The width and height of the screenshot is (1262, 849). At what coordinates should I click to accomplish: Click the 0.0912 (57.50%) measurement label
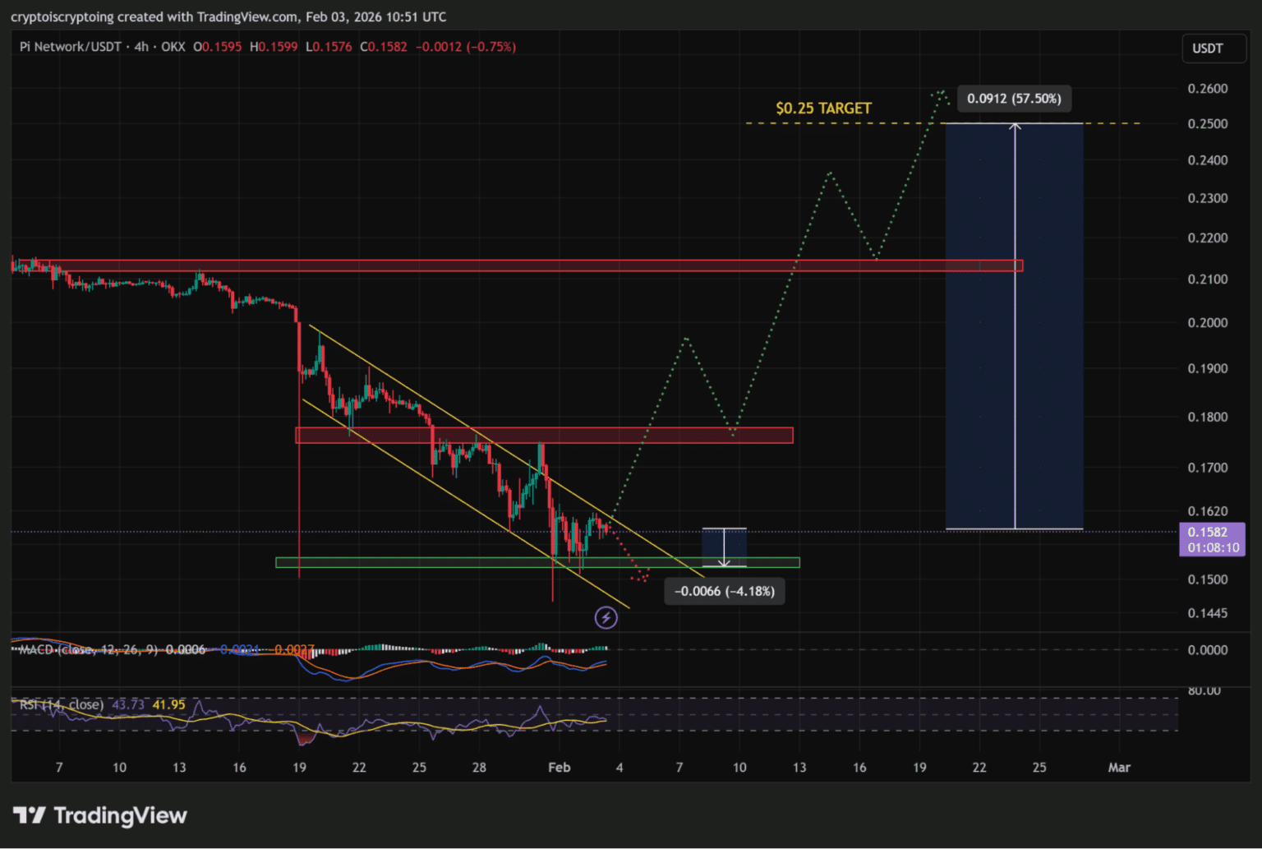point(1013,99)
